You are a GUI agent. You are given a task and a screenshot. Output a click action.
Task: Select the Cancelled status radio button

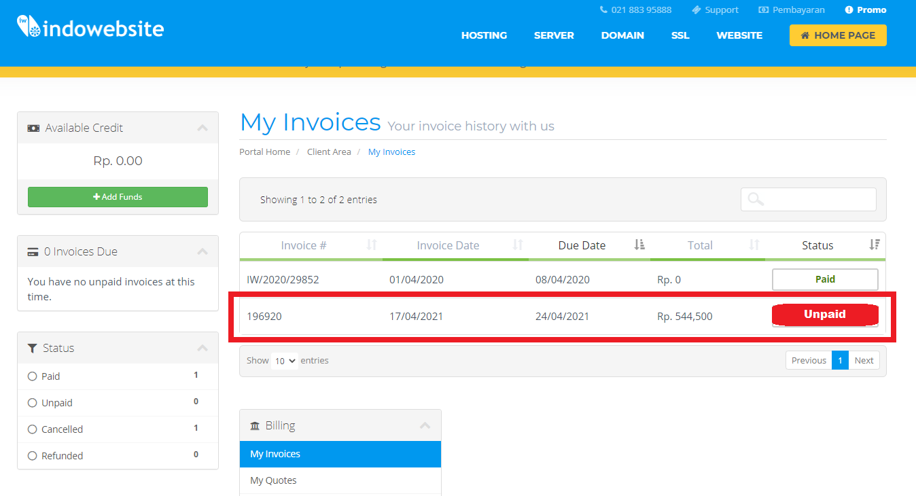pyautogui.click(x=33, y=429)
